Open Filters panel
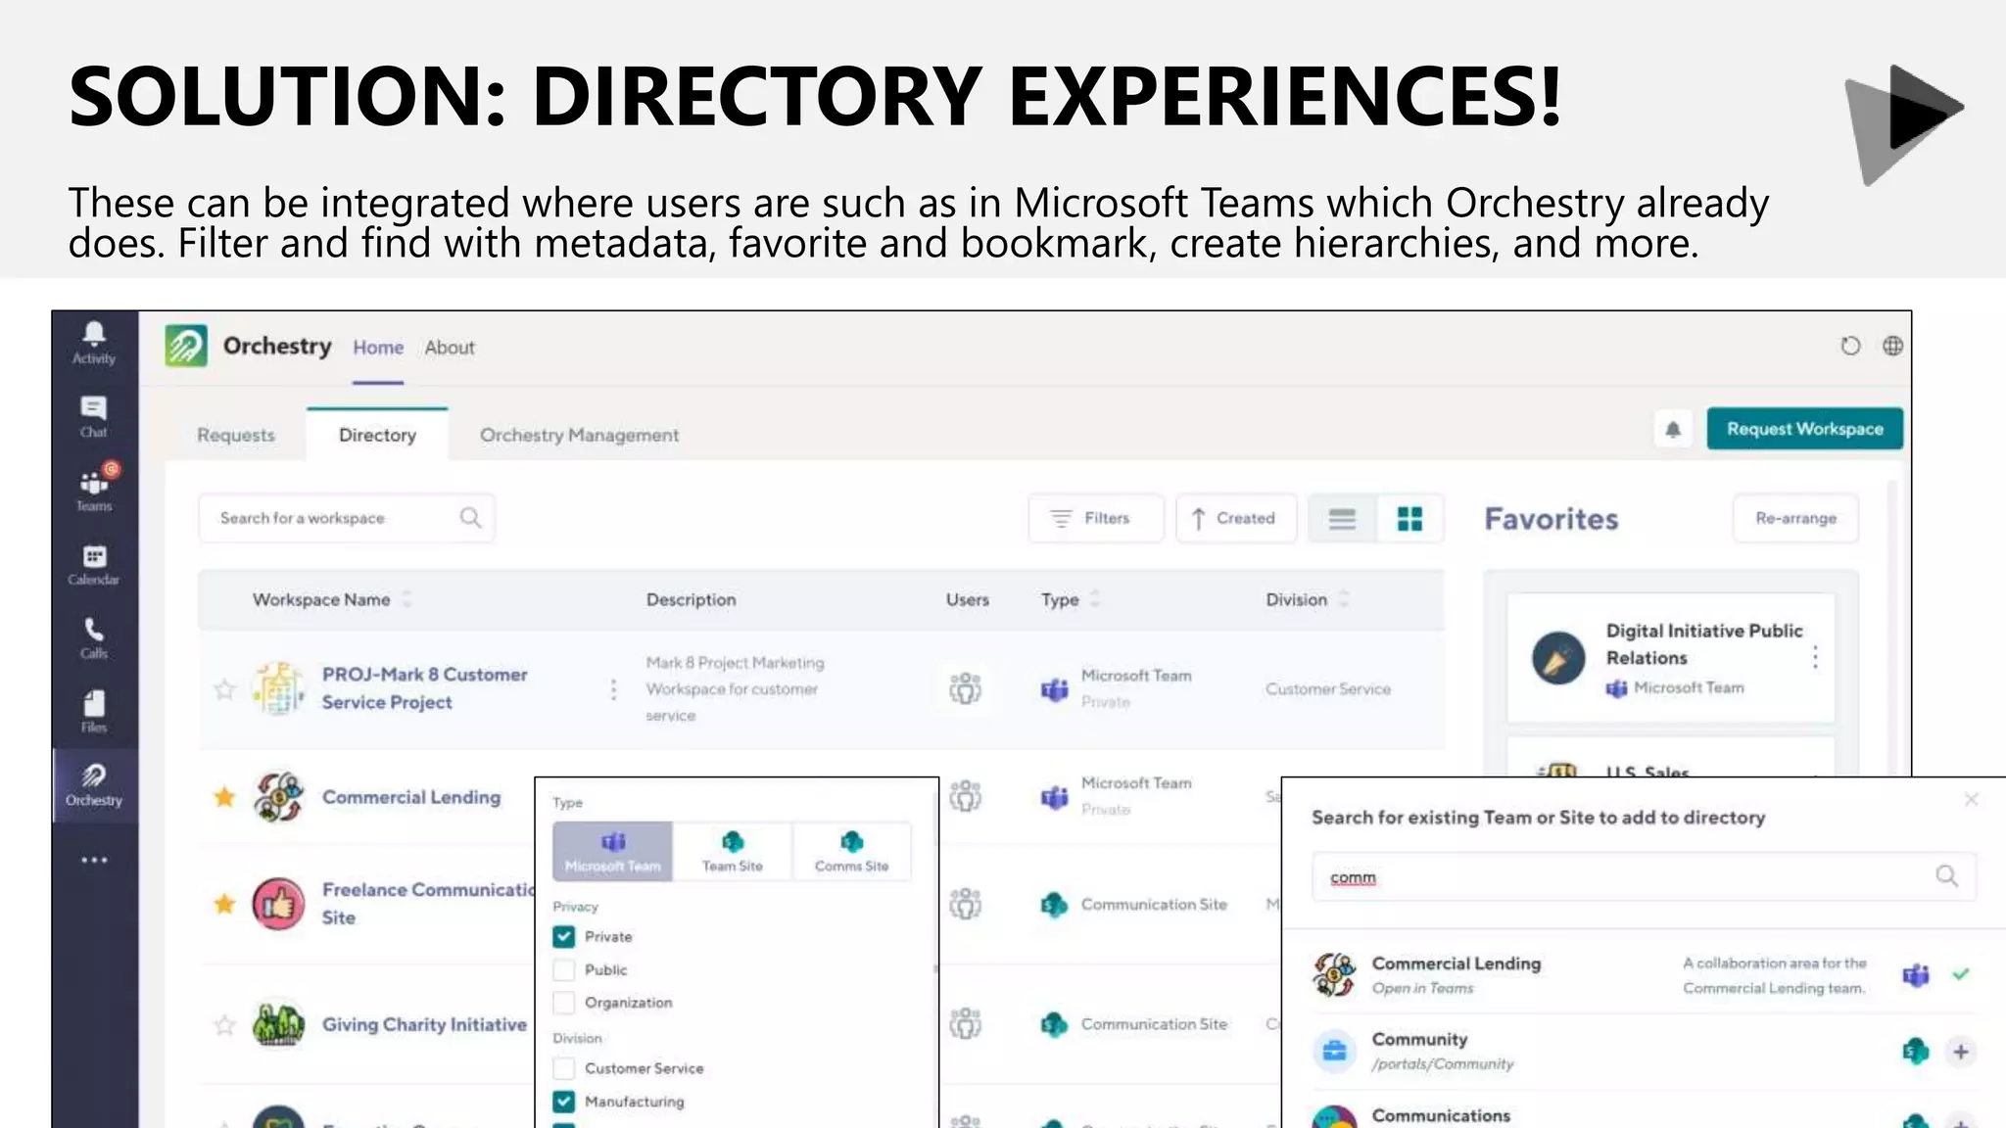This screenshot has width=2006, height=1128. [1096, 518]
